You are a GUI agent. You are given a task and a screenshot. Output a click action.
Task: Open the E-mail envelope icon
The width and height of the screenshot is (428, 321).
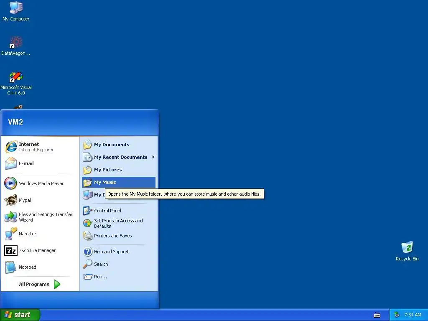tap(11, 163)
